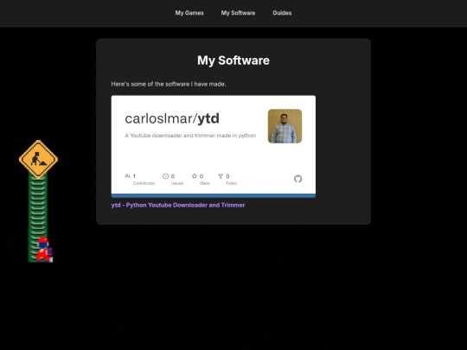Click the ytd Python Youtube Downloader link
The height and width of the screenshot is (350, 467).
[x=178, y=205]
